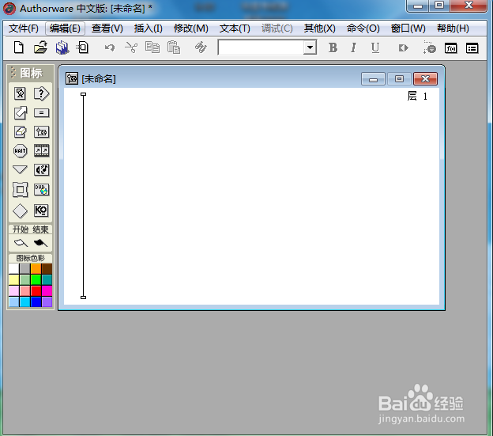Choose the dark blue color swatch
This screenshot has width=493, height=436.
(36, 301)
